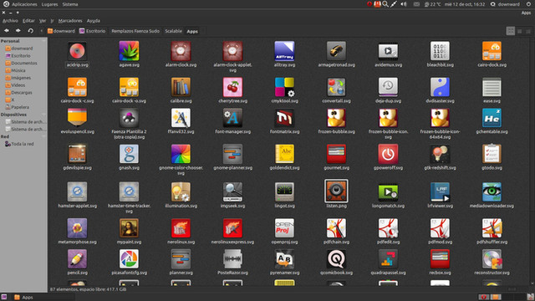Select the acidrip.svg disc icon
Image resolution: width=535 pixels, height=301 pixels.
(x=77, y=51)
